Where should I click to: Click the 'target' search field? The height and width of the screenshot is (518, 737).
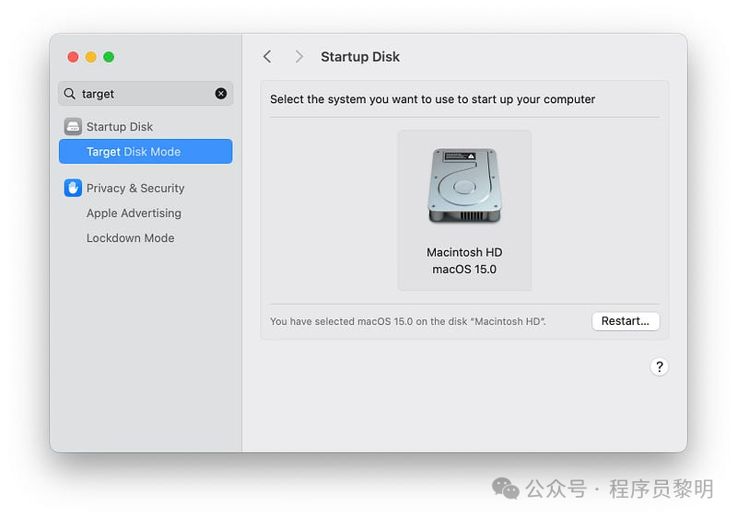[x=146, y=94]
